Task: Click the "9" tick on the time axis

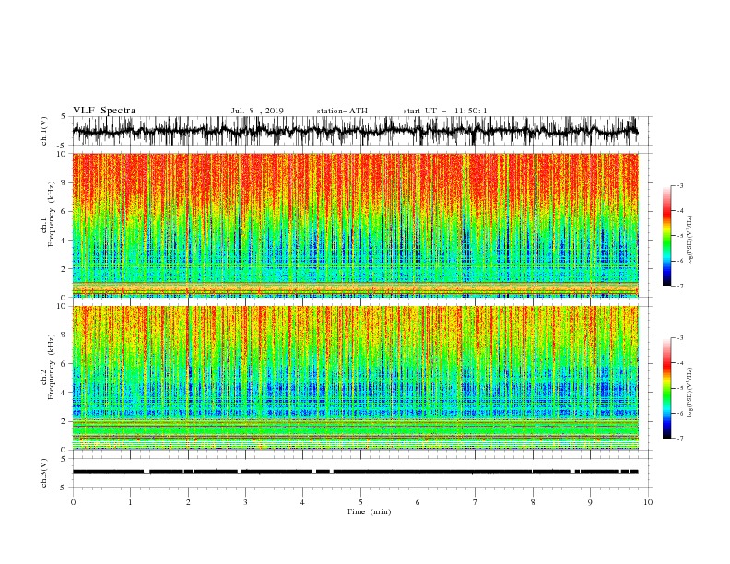Action: tap(590, 502)
